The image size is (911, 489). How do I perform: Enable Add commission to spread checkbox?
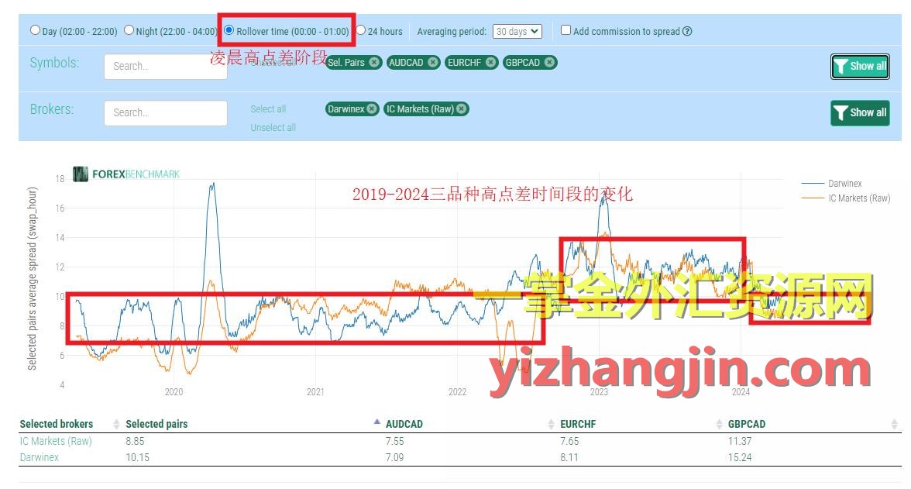[x=566, y=30]
